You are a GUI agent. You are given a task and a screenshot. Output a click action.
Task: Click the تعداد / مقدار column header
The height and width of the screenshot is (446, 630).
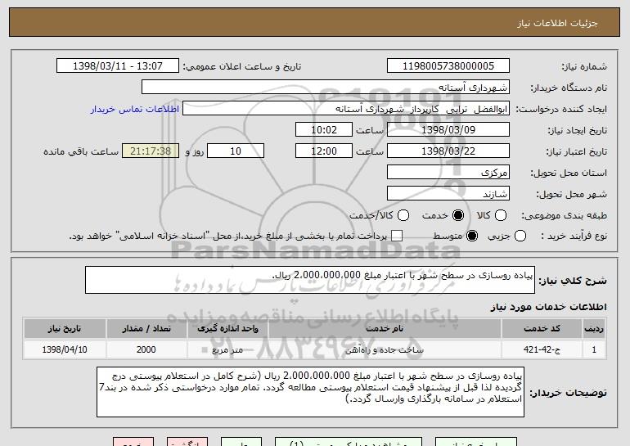[146, 329]
